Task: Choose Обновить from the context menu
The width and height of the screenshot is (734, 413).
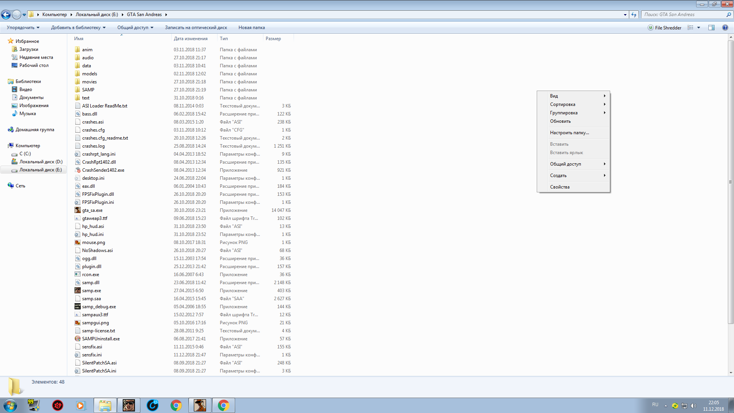Action: [573, 121]
